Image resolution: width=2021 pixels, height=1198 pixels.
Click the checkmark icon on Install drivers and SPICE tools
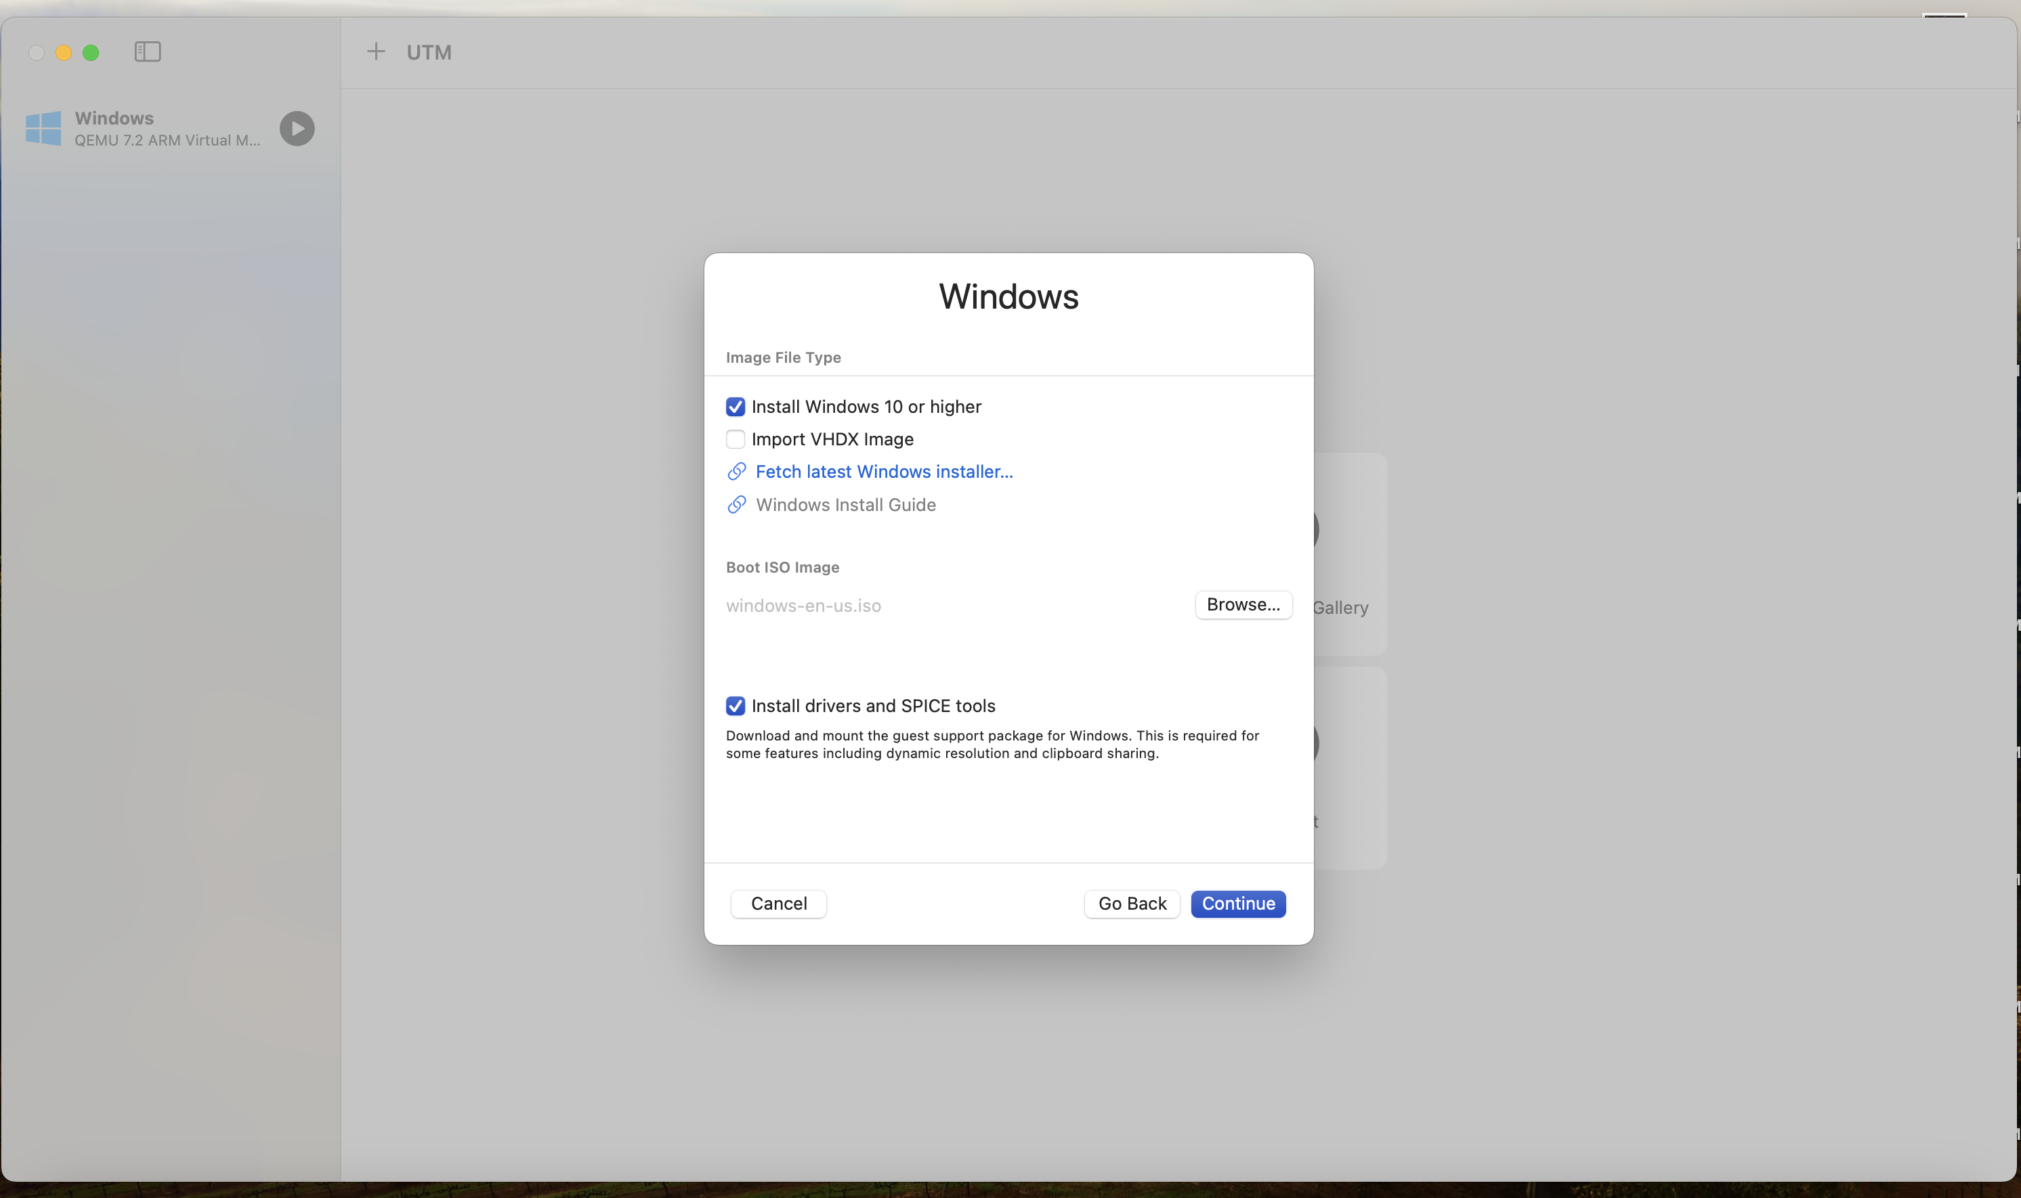click(734, 705)
